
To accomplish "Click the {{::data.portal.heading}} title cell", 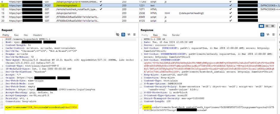I will tap(191, 13).
